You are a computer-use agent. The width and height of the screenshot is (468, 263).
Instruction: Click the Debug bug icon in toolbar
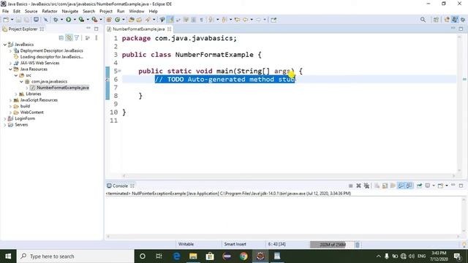click(x=56, y=20)
